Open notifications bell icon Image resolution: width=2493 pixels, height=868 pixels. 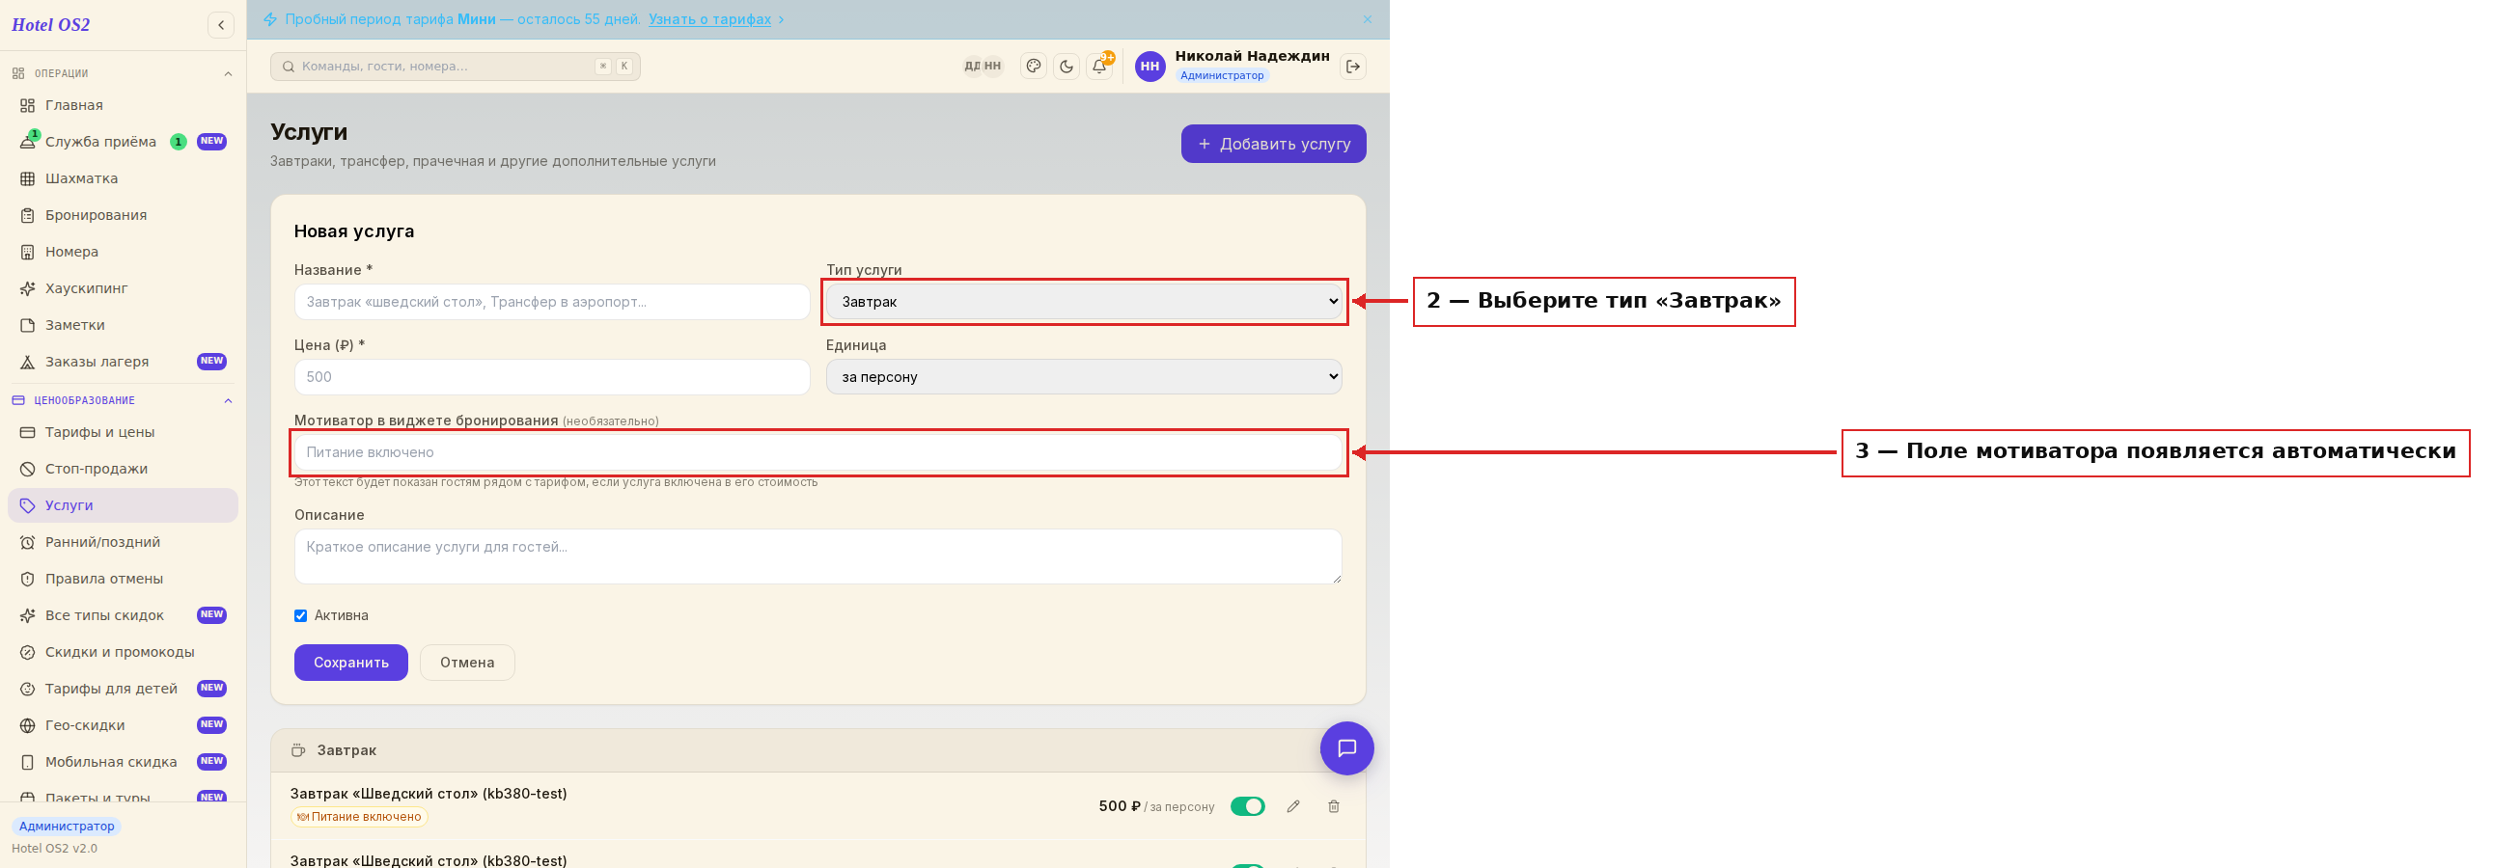point(1099,67)
